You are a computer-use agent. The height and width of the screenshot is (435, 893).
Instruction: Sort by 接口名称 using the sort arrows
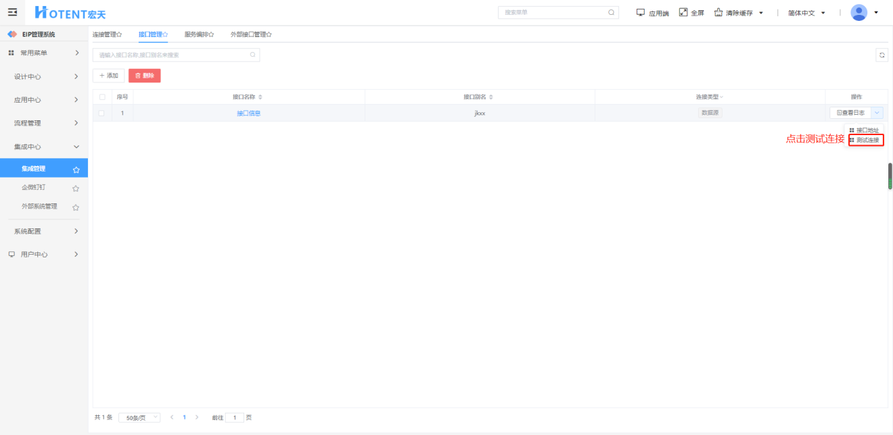click(x=260, y=97)
